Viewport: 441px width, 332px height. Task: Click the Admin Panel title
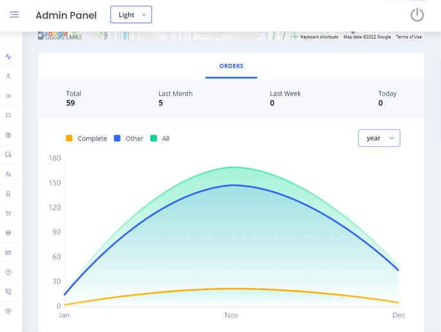point(66,15)
